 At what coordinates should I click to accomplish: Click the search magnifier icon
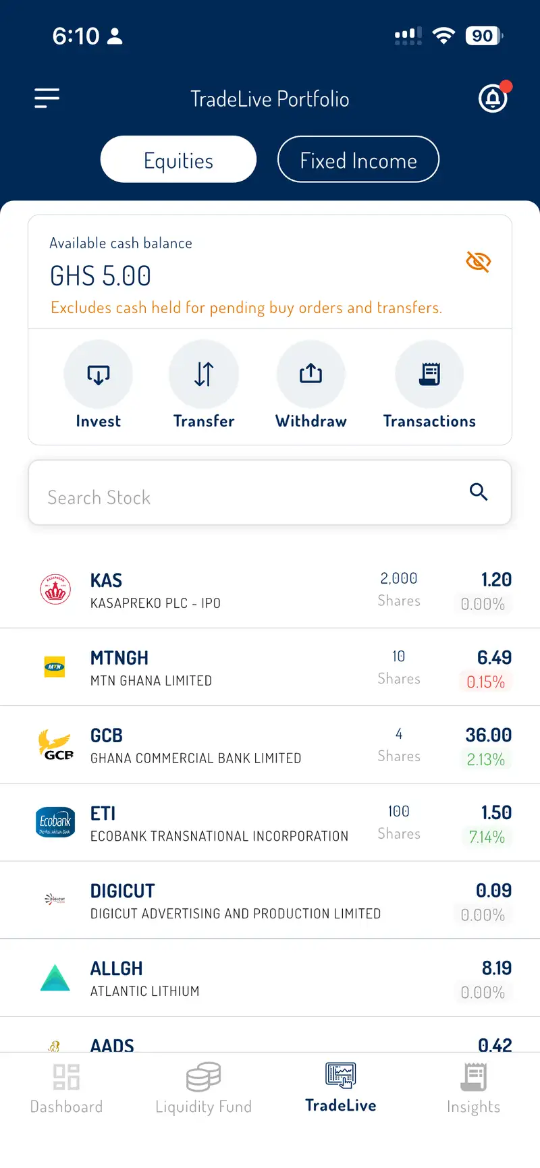click(x=479, y=492)
